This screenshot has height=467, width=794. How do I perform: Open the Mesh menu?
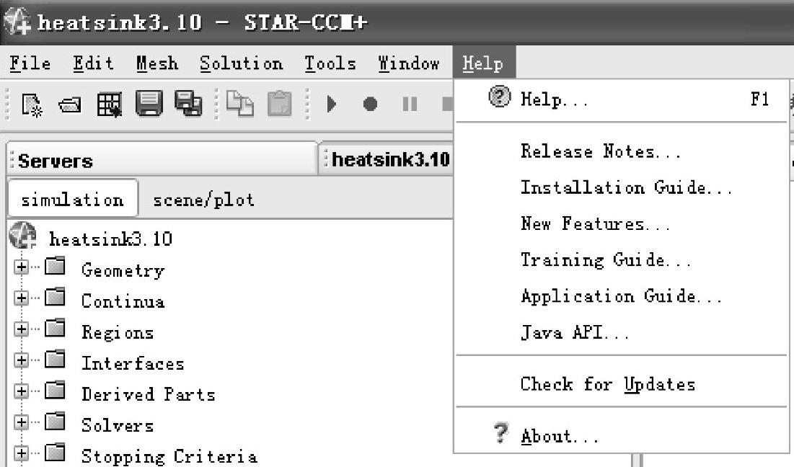point(157,63)
